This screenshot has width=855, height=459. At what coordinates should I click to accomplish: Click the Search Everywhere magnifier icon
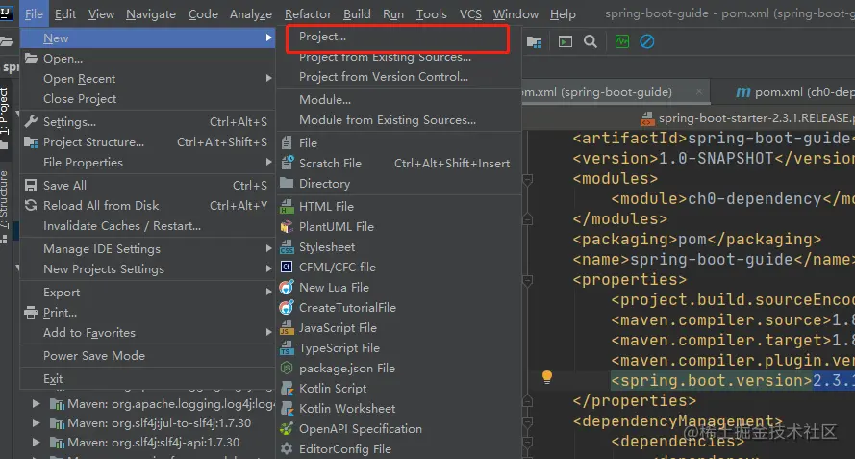[591, 41]
